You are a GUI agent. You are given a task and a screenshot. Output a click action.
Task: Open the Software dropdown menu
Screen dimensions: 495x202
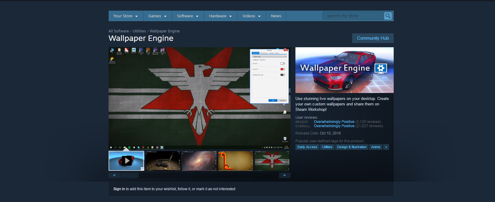tap(188, 16)
